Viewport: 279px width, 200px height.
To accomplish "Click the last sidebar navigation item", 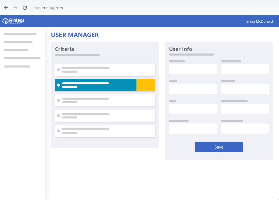I will click(17, 66).
